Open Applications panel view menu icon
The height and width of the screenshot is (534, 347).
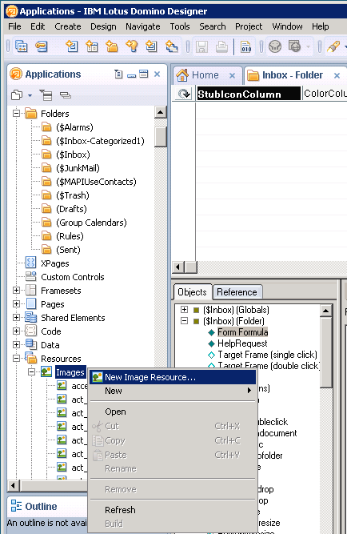[118, 74]
